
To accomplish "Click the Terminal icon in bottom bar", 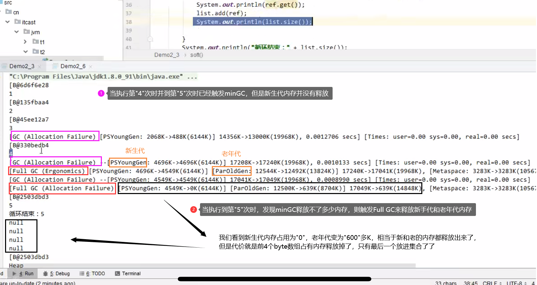I will tap(117, 274).
